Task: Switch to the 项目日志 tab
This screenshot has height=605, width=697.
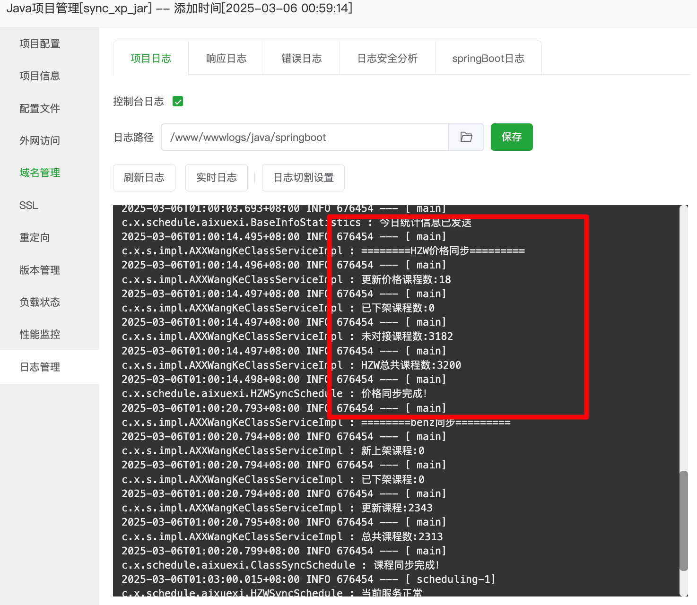Action: coord(151,58)
